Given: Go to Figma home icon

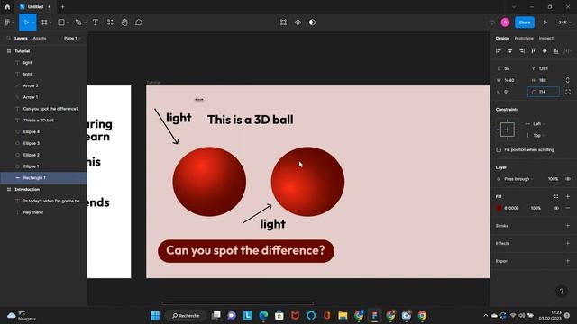Looking at the screenshot, I should tap(7, 6).
